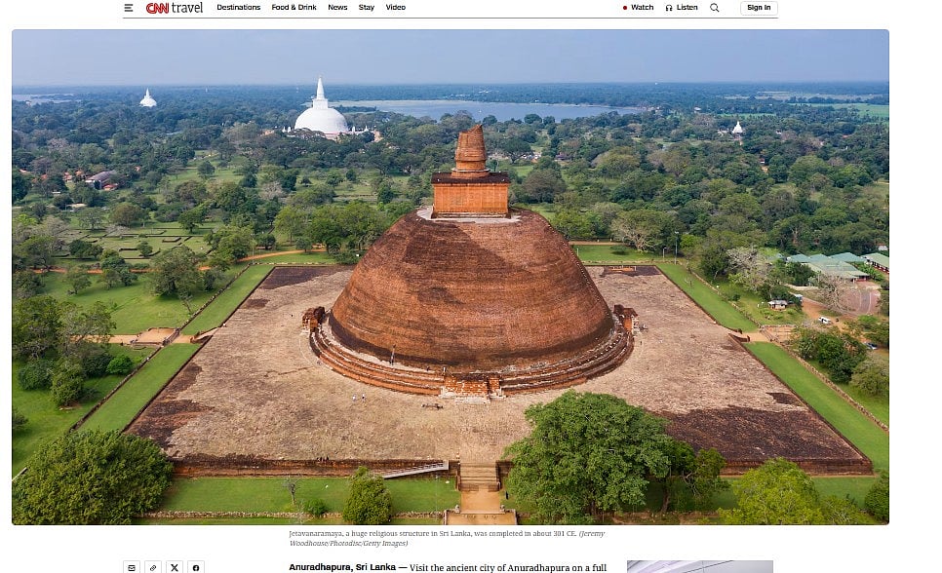Image resolution: width=942 pixels, height=573 pixels.
Task: Open the search magnifier icon
Action: (715, 8)
